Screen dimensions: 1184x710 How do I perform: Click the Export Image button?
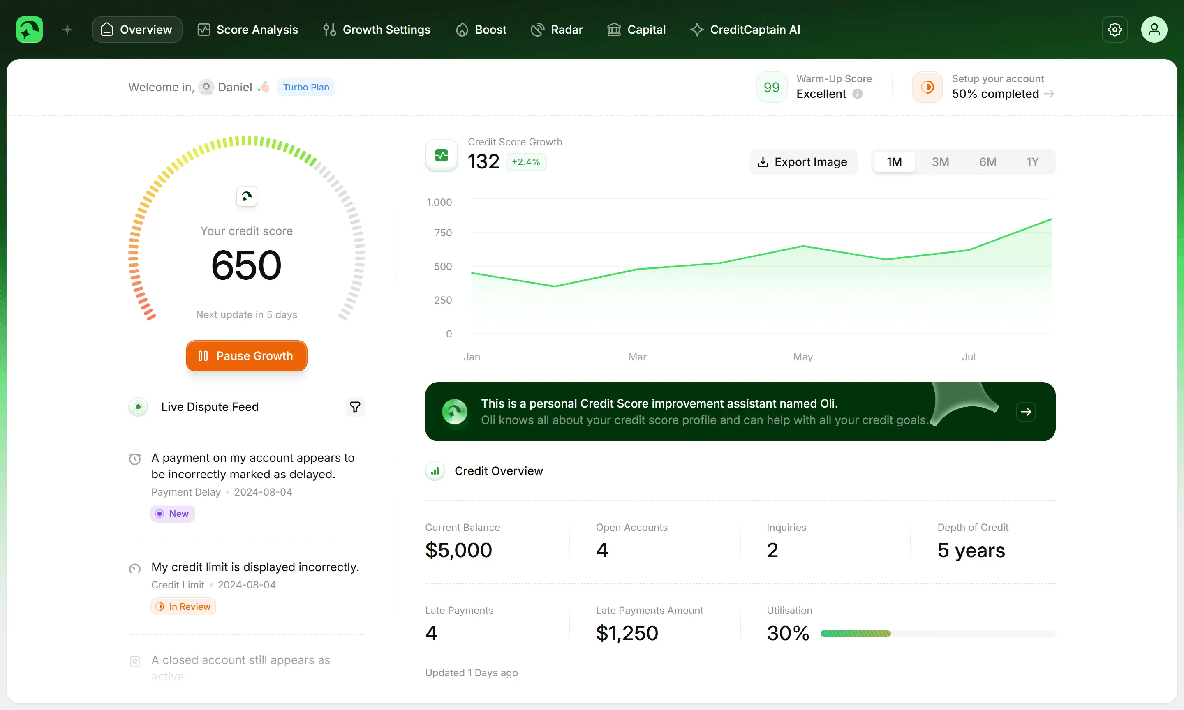[802, 162]
